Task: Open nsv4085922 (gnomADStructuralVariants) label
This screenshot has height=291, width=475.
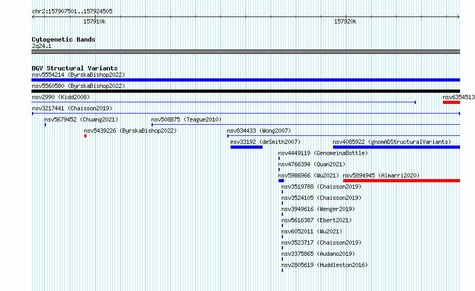Action: pyautogui.click(x=392, y=142)
